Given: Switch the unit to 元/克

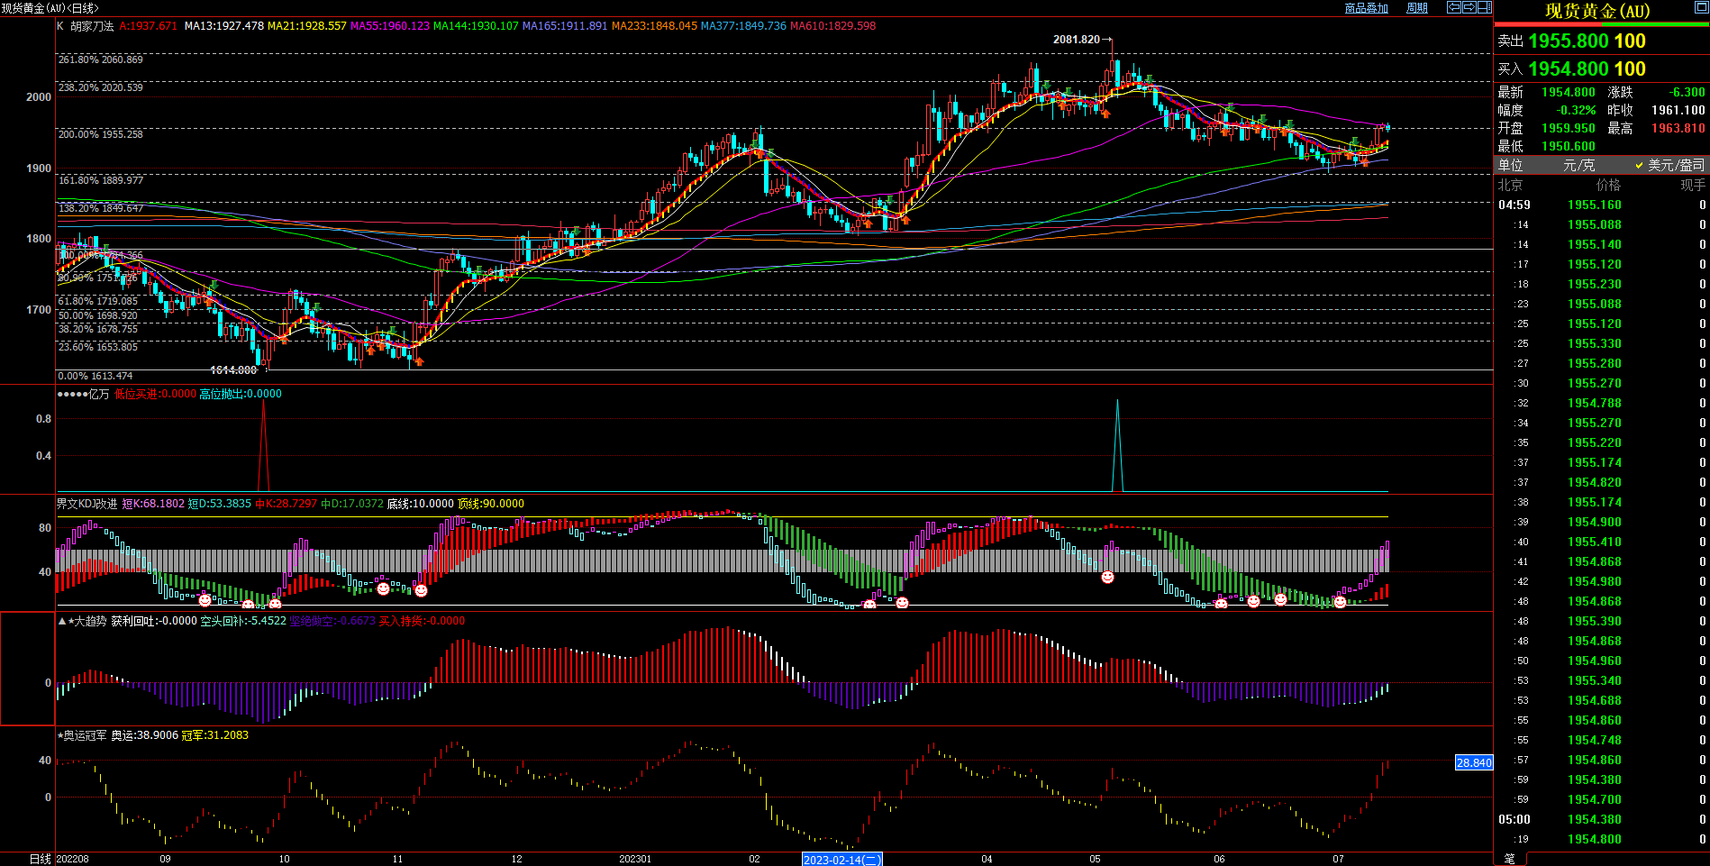Looking at the screenshot, I should [x=1578, y=165].
